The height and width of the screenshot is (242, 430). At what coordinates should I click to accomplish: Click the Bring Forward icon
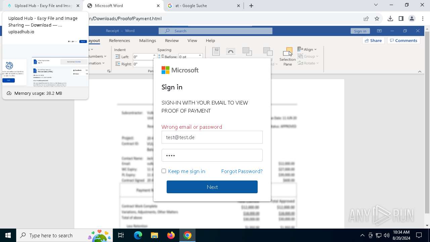point(247,51)
